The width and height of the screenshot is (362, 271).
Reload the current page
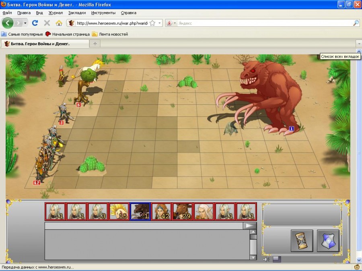[x=35, y=23]
